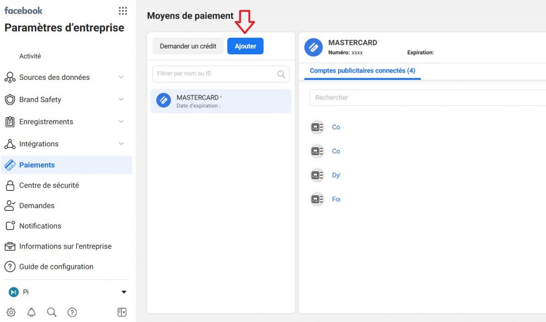Open the help question mark icon
The height and width of the screenshot is (322, 546).
[x=72, y=312]
